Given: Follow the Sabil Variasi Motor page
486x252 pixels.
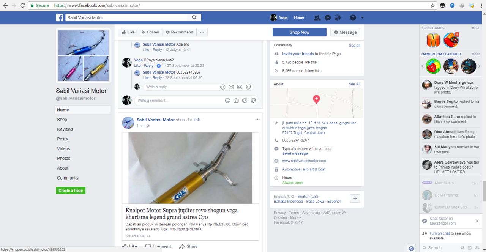Looking at the screenshot, I should pos(150,32).
